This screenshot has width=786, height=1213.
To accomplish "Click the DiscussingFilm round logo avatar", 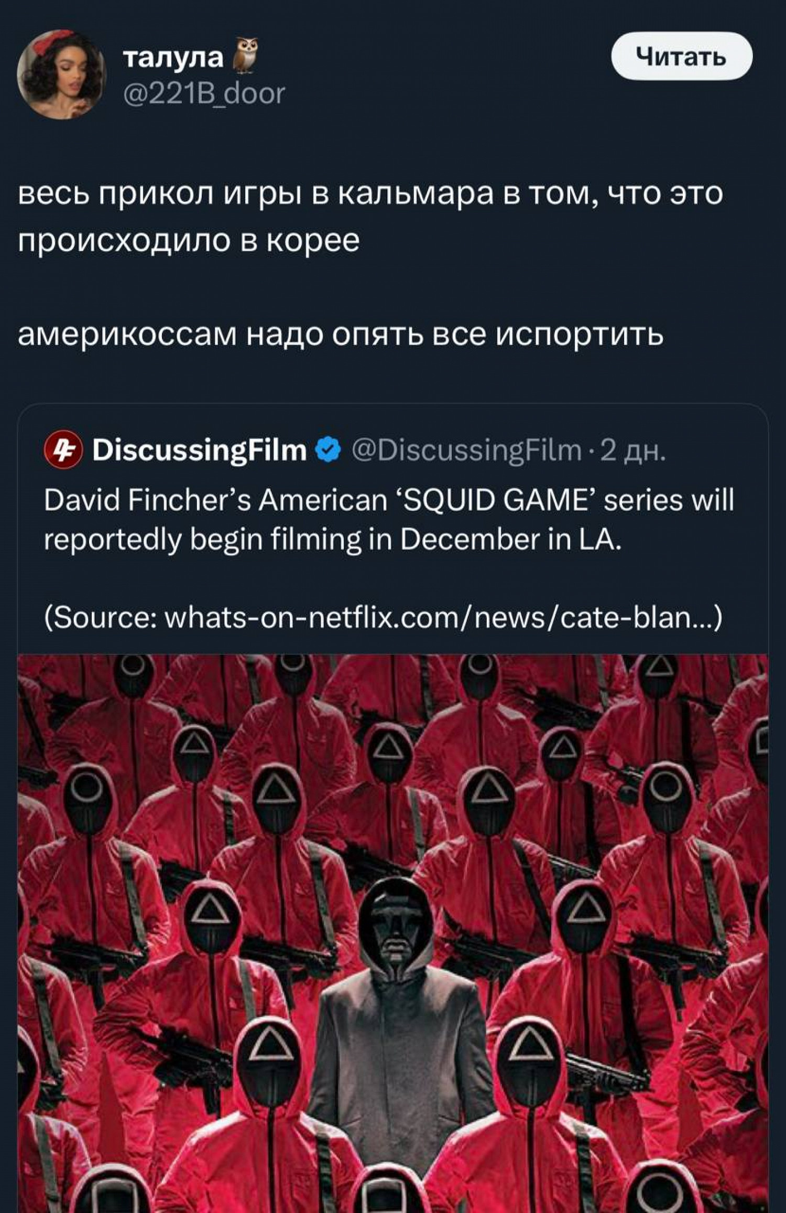I will pyautogui.click(x=63, y=450).
